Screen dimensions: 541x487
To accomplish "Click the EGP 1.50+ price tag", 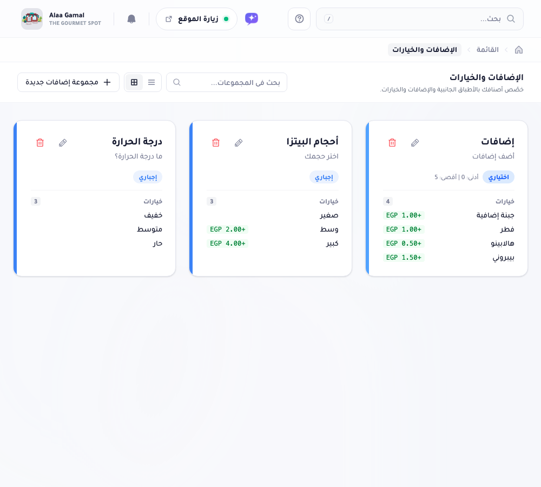I will (404, 258).
